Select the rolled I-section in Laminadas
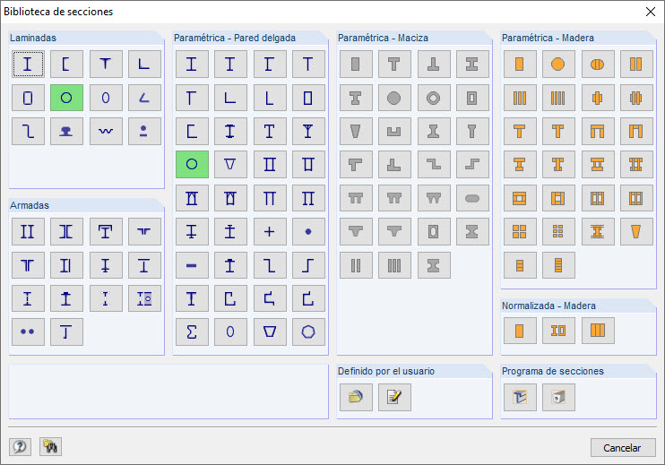 [x=28, y=64]
